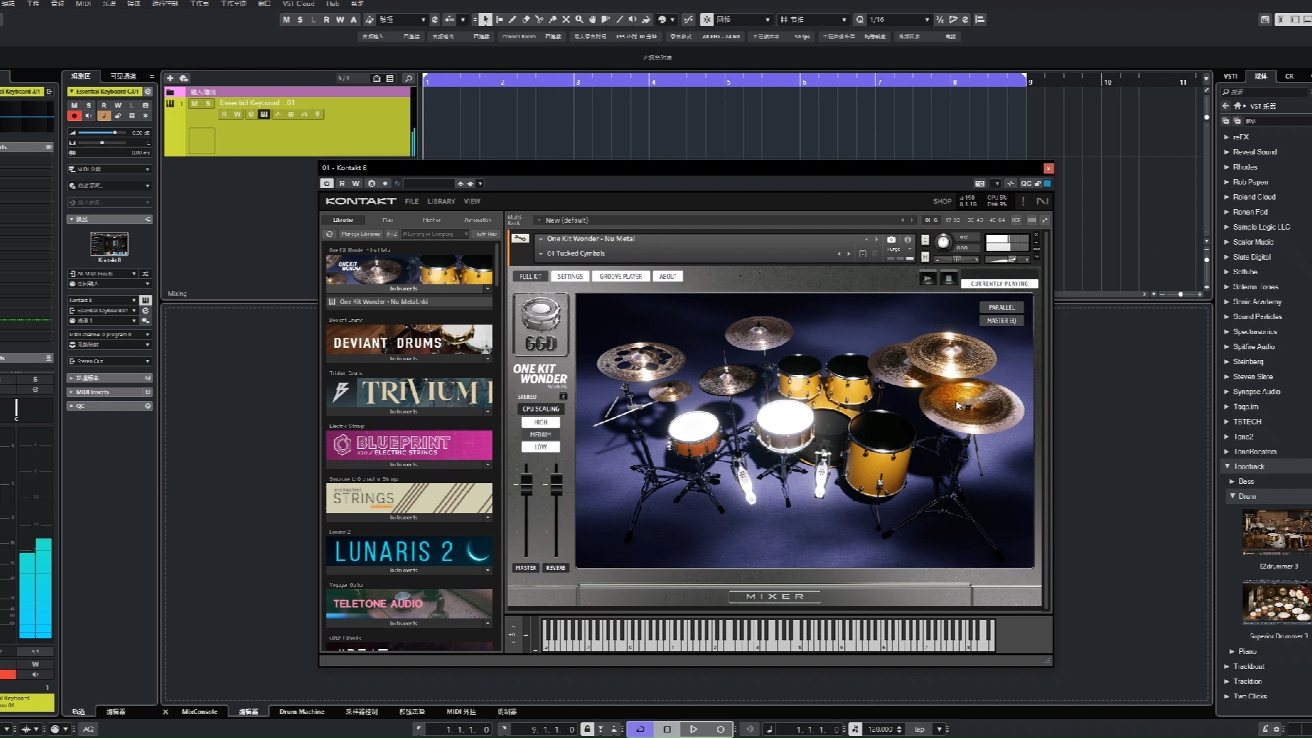Open Kontakt multi rack New (default) dropdown

click(x=724, y=220)
